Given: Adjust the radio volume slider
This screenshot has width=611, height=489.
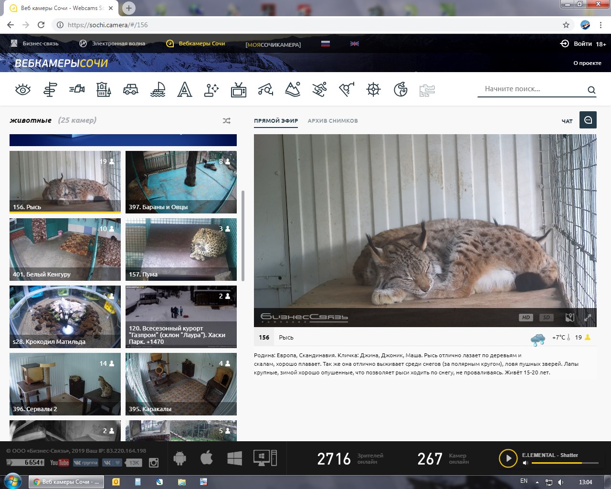Looking at the screenshot, I should point(565,463).
